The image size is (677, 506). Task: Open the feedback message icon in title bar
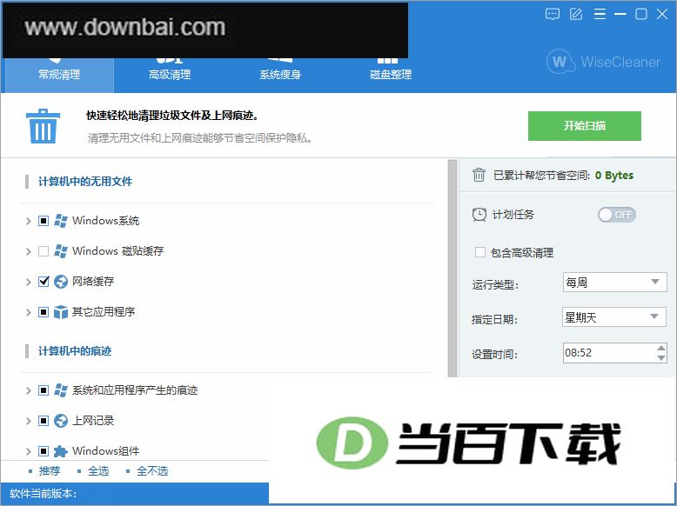(x=553, y=14)
